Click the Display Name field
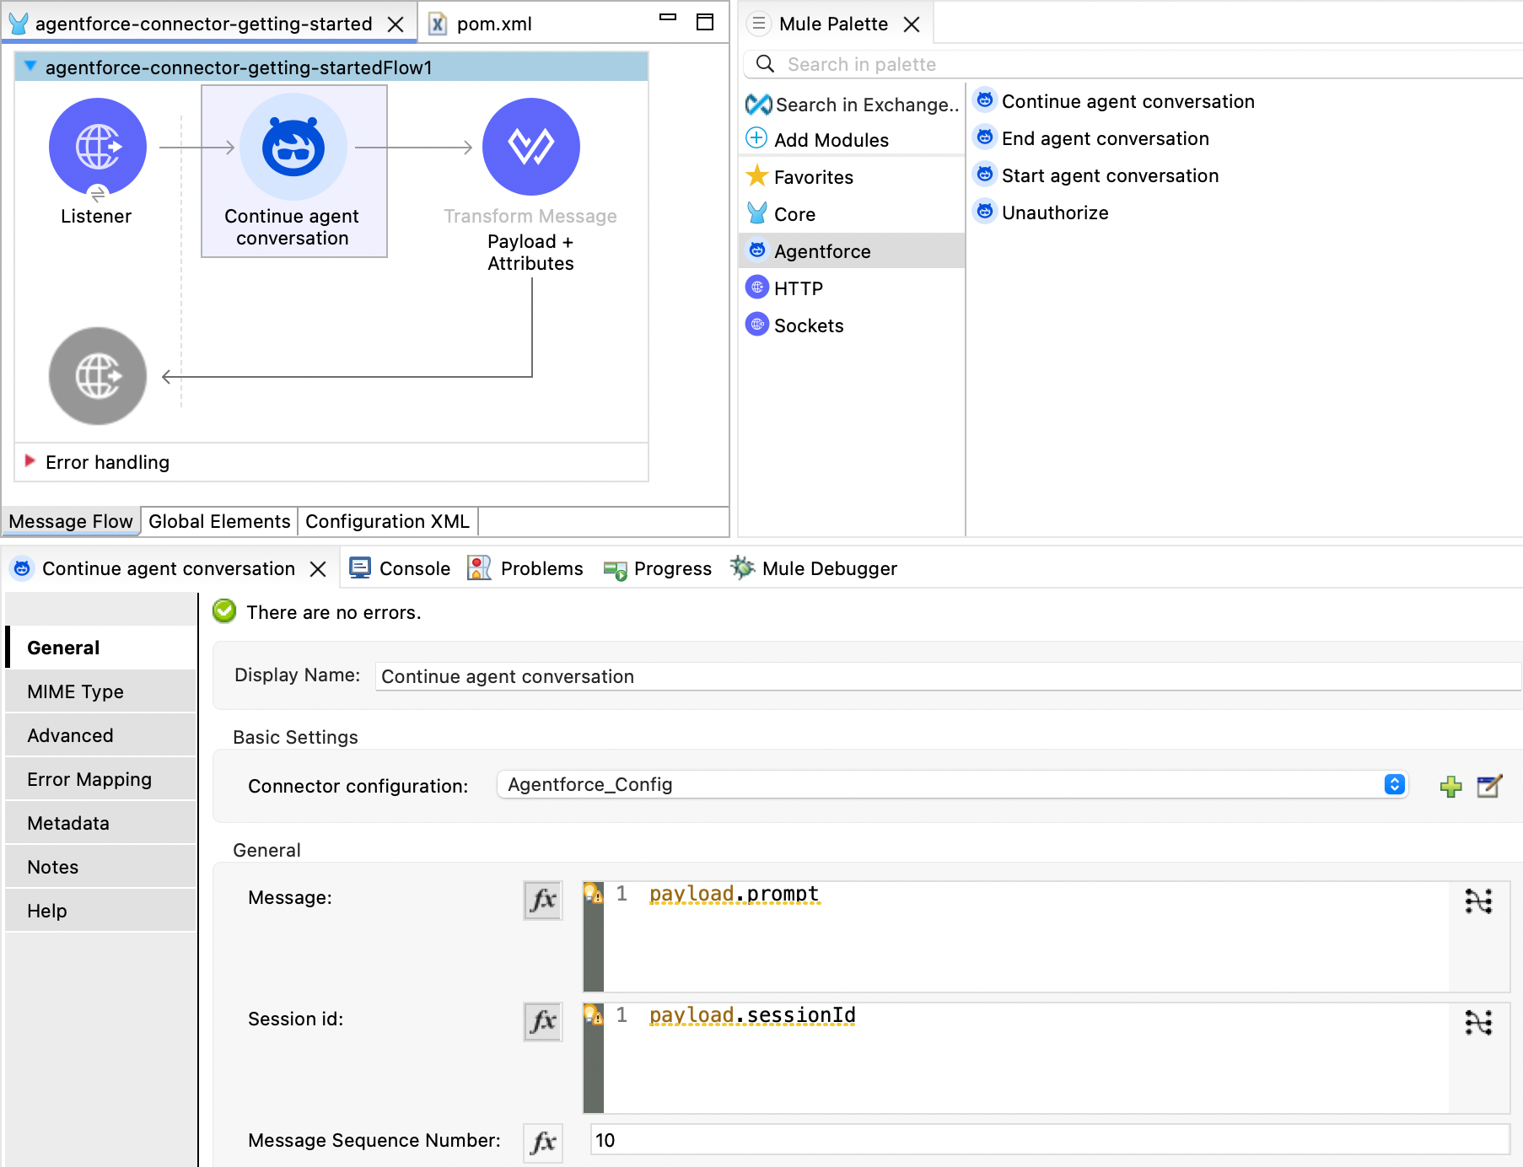This screenshot has width=1523, height=1167. click(948, 676)
